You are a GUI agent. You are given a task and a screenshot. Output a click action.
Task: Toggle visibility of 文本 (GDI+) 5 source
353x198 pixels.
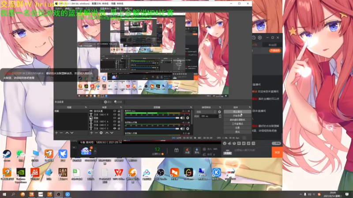pos(115,114)
